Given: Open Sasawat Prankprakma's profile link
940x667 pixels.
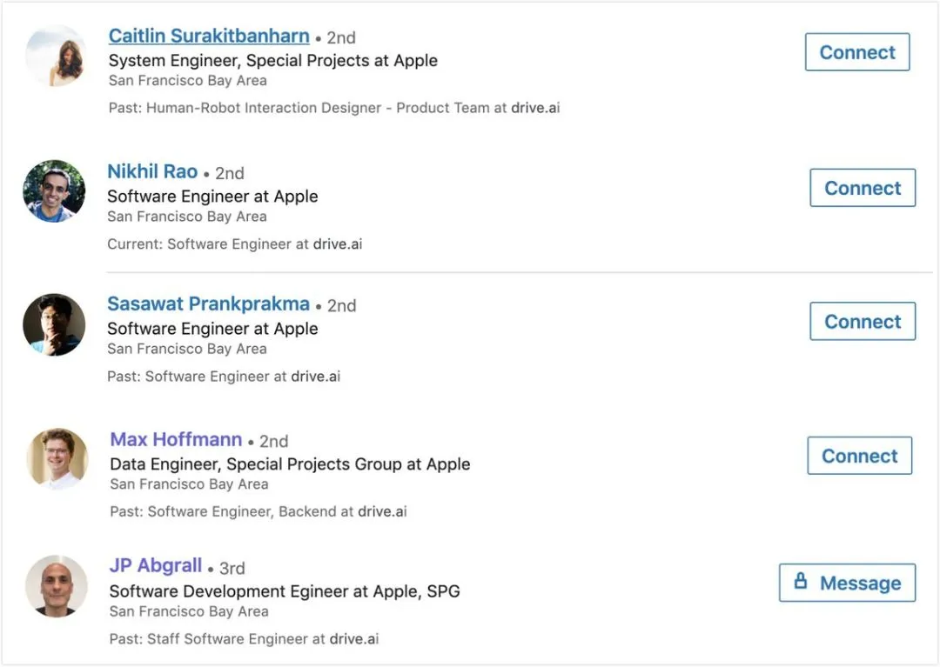Looking at the screenshot, I should click(208, 304).
